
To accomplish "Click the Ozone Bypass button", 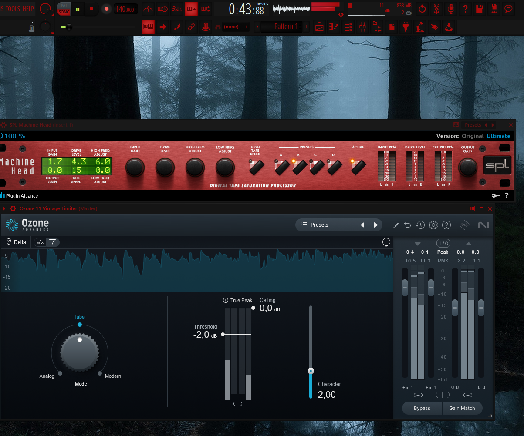I will (422, 408).
